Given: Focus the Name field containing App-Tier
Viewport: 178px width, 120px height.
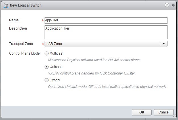Looking at the screenshot, I should point(106,20).
